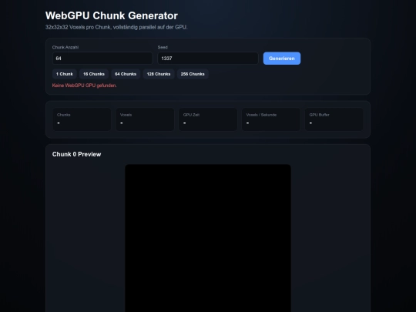Click the Generieren button

pyautogui.click(x=282, y=58)
